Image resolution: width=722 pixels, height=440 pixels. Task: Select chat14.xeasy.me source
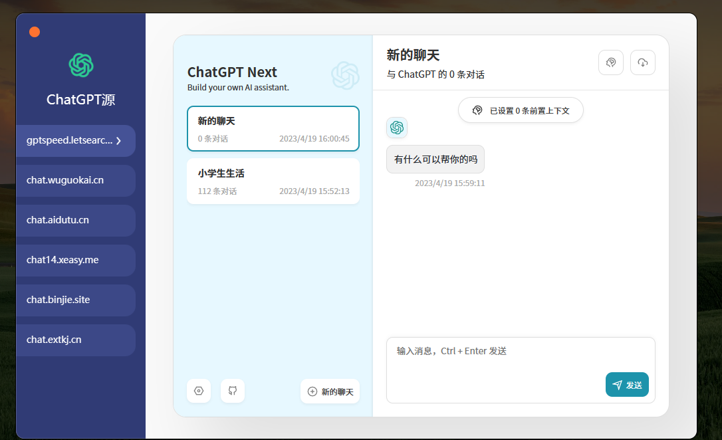(75, 261)
